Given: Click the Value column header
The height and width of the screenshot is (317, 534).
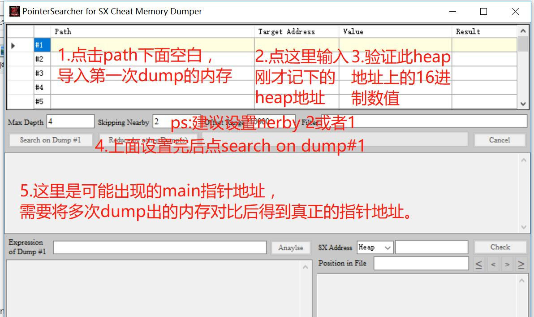Looking at the screenshot, I should [x=395, y=32].
